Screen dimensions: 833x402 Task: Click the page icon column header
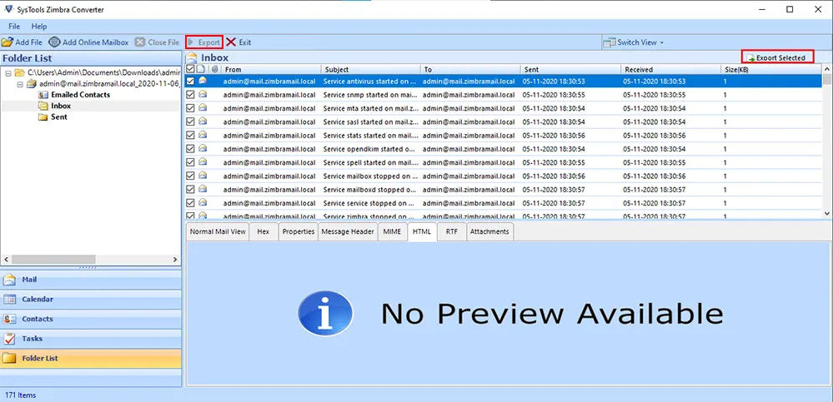201,69
